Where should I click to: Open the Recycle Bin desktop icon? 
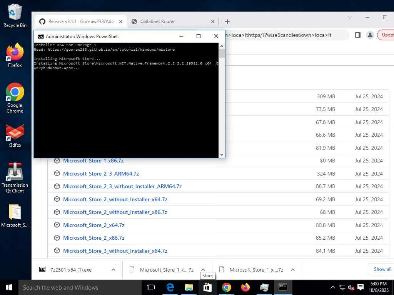(15, 15)
